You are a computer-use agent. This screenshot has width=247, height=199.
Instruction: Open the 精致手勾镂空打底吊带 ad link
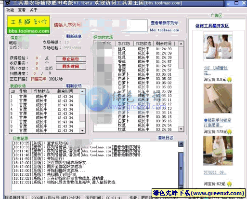[x=218, y=123]
